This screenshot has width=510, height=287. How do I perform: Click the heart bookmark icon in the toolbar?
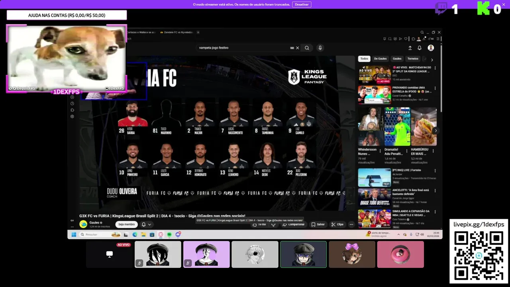pos(406,39)
